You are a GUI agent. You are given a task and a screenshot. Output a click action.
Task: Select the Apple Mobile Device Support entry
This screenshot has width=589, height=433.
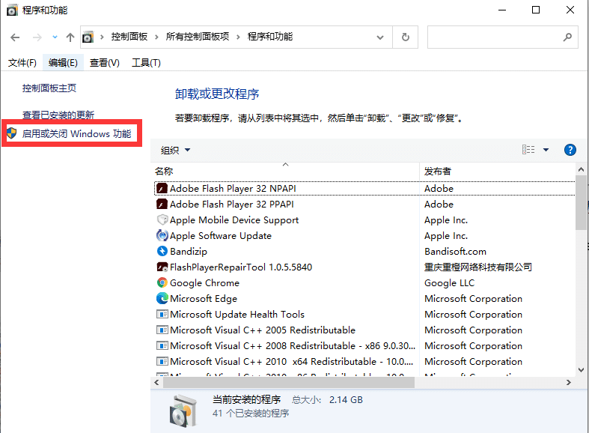(234, 220)
